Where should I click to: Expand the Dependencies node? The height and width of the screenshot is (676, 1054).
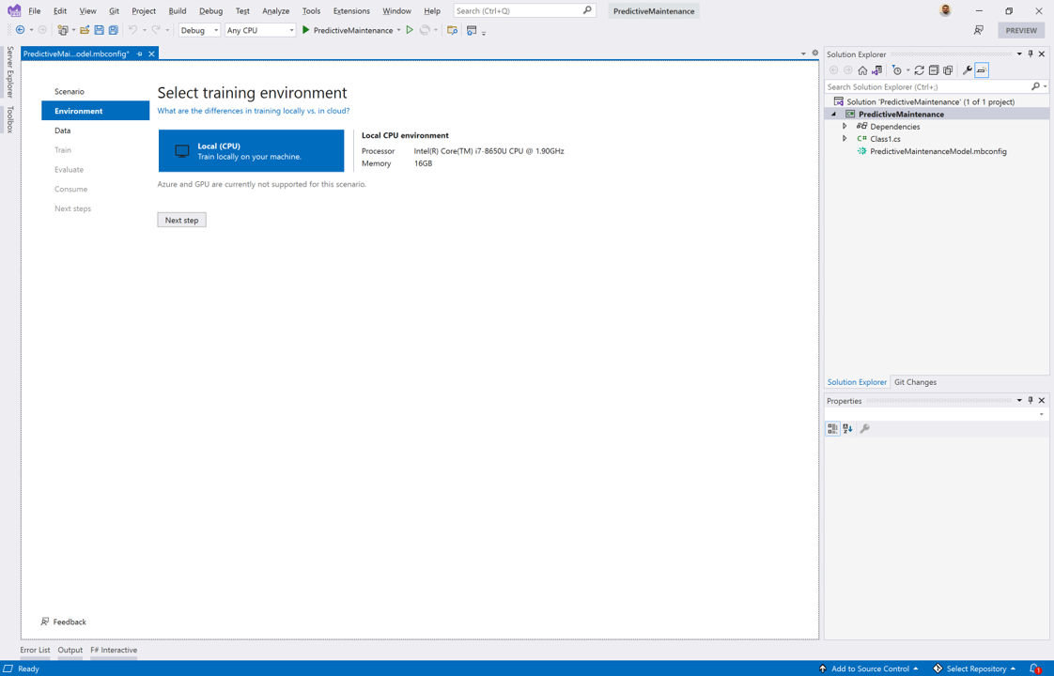coord(845,127)
